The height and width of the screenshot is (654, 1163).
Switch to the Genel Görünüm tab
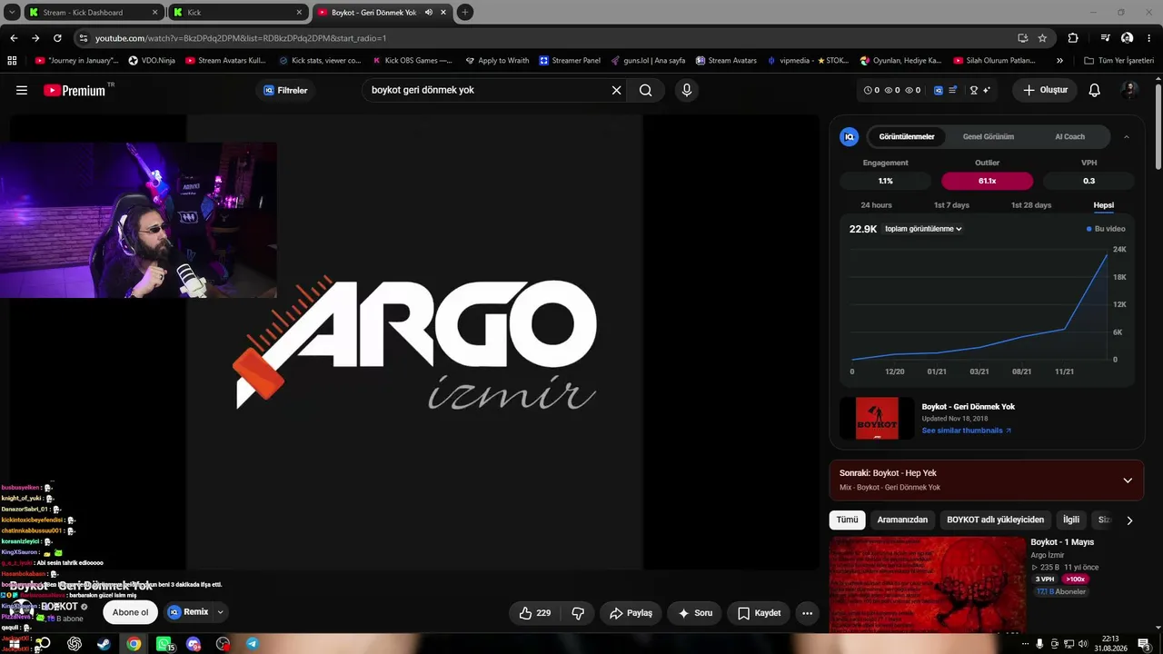click(989, 137)
